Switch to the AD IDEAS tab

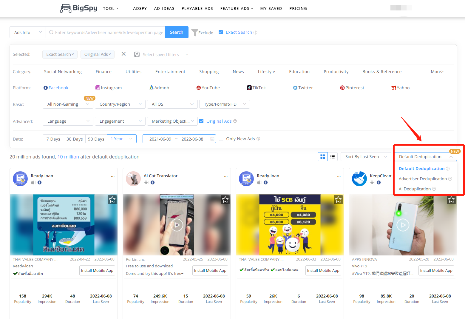point(164,8)
